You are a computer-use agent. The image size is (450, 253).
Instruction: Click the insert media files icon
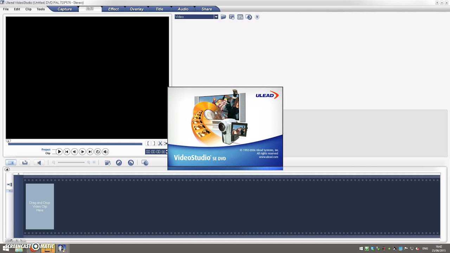point(108,163)
